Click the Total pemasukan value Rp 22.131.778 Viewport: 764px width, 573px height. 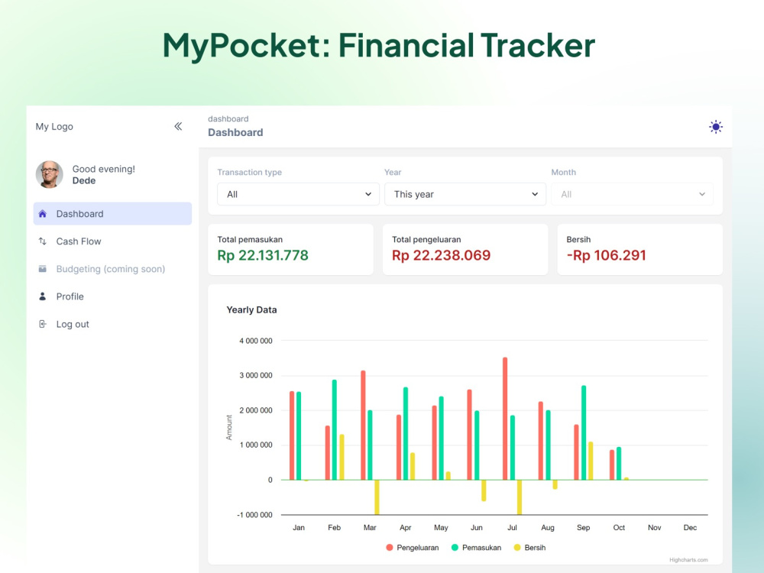tap(263, 255)
